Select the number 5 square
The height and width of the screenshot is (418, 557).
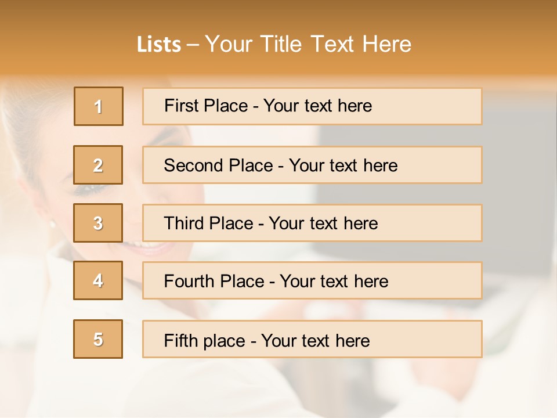pos(98,339)
